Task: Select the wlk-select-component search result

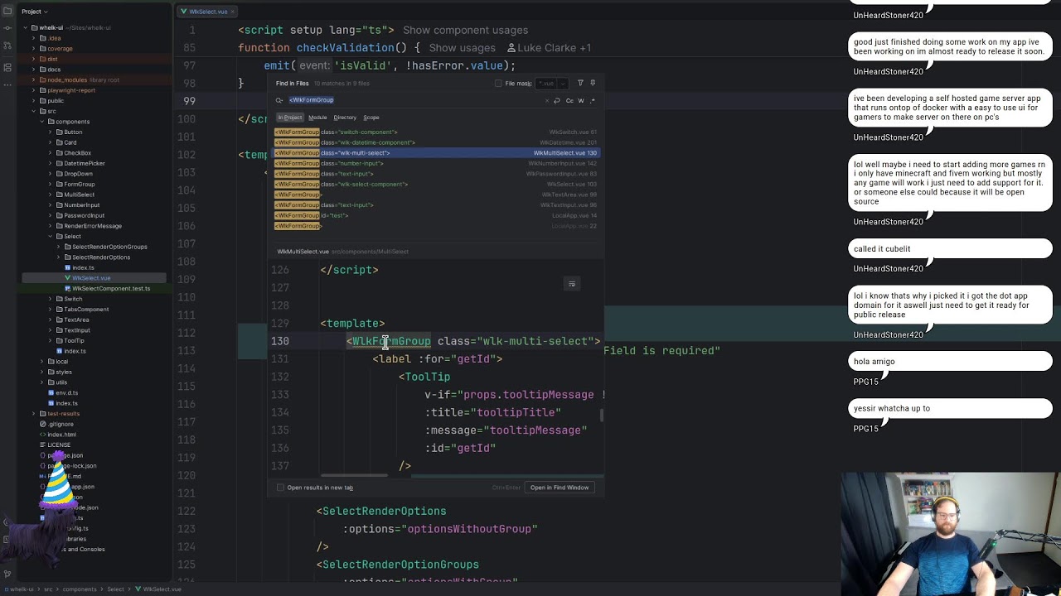Action: point(436,185)
